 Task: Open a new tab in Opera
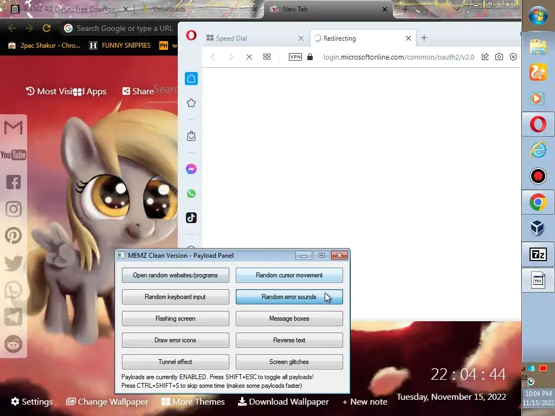[x=424, y=38]
